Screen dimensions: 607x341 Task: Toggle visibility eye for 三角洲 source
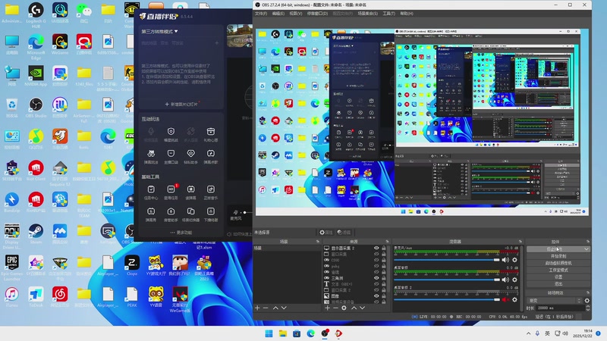click(x=376, y=278)
